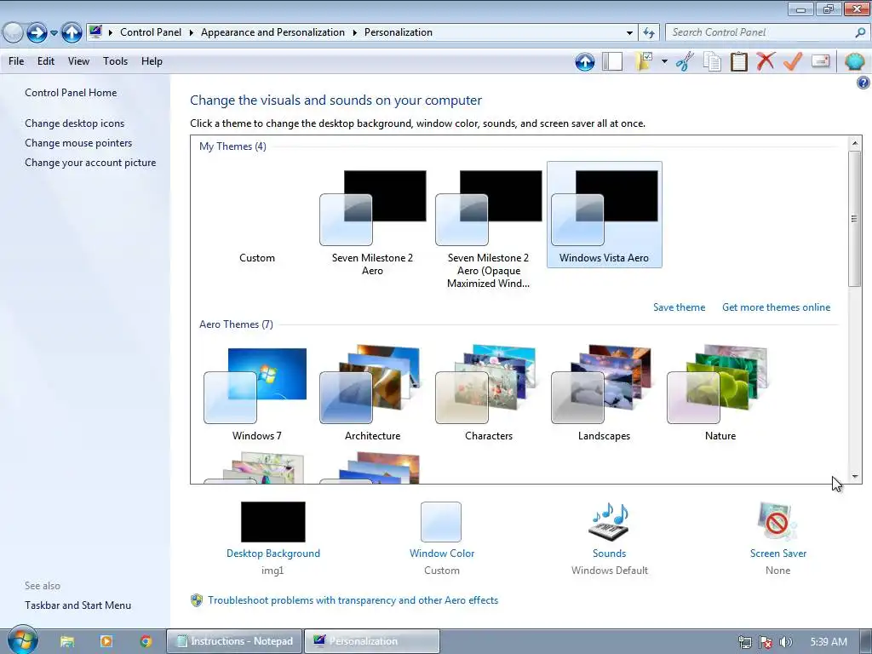
Task: Open the Tools menu
Action: click(115, 61)
